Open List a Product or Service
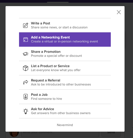 65,68
